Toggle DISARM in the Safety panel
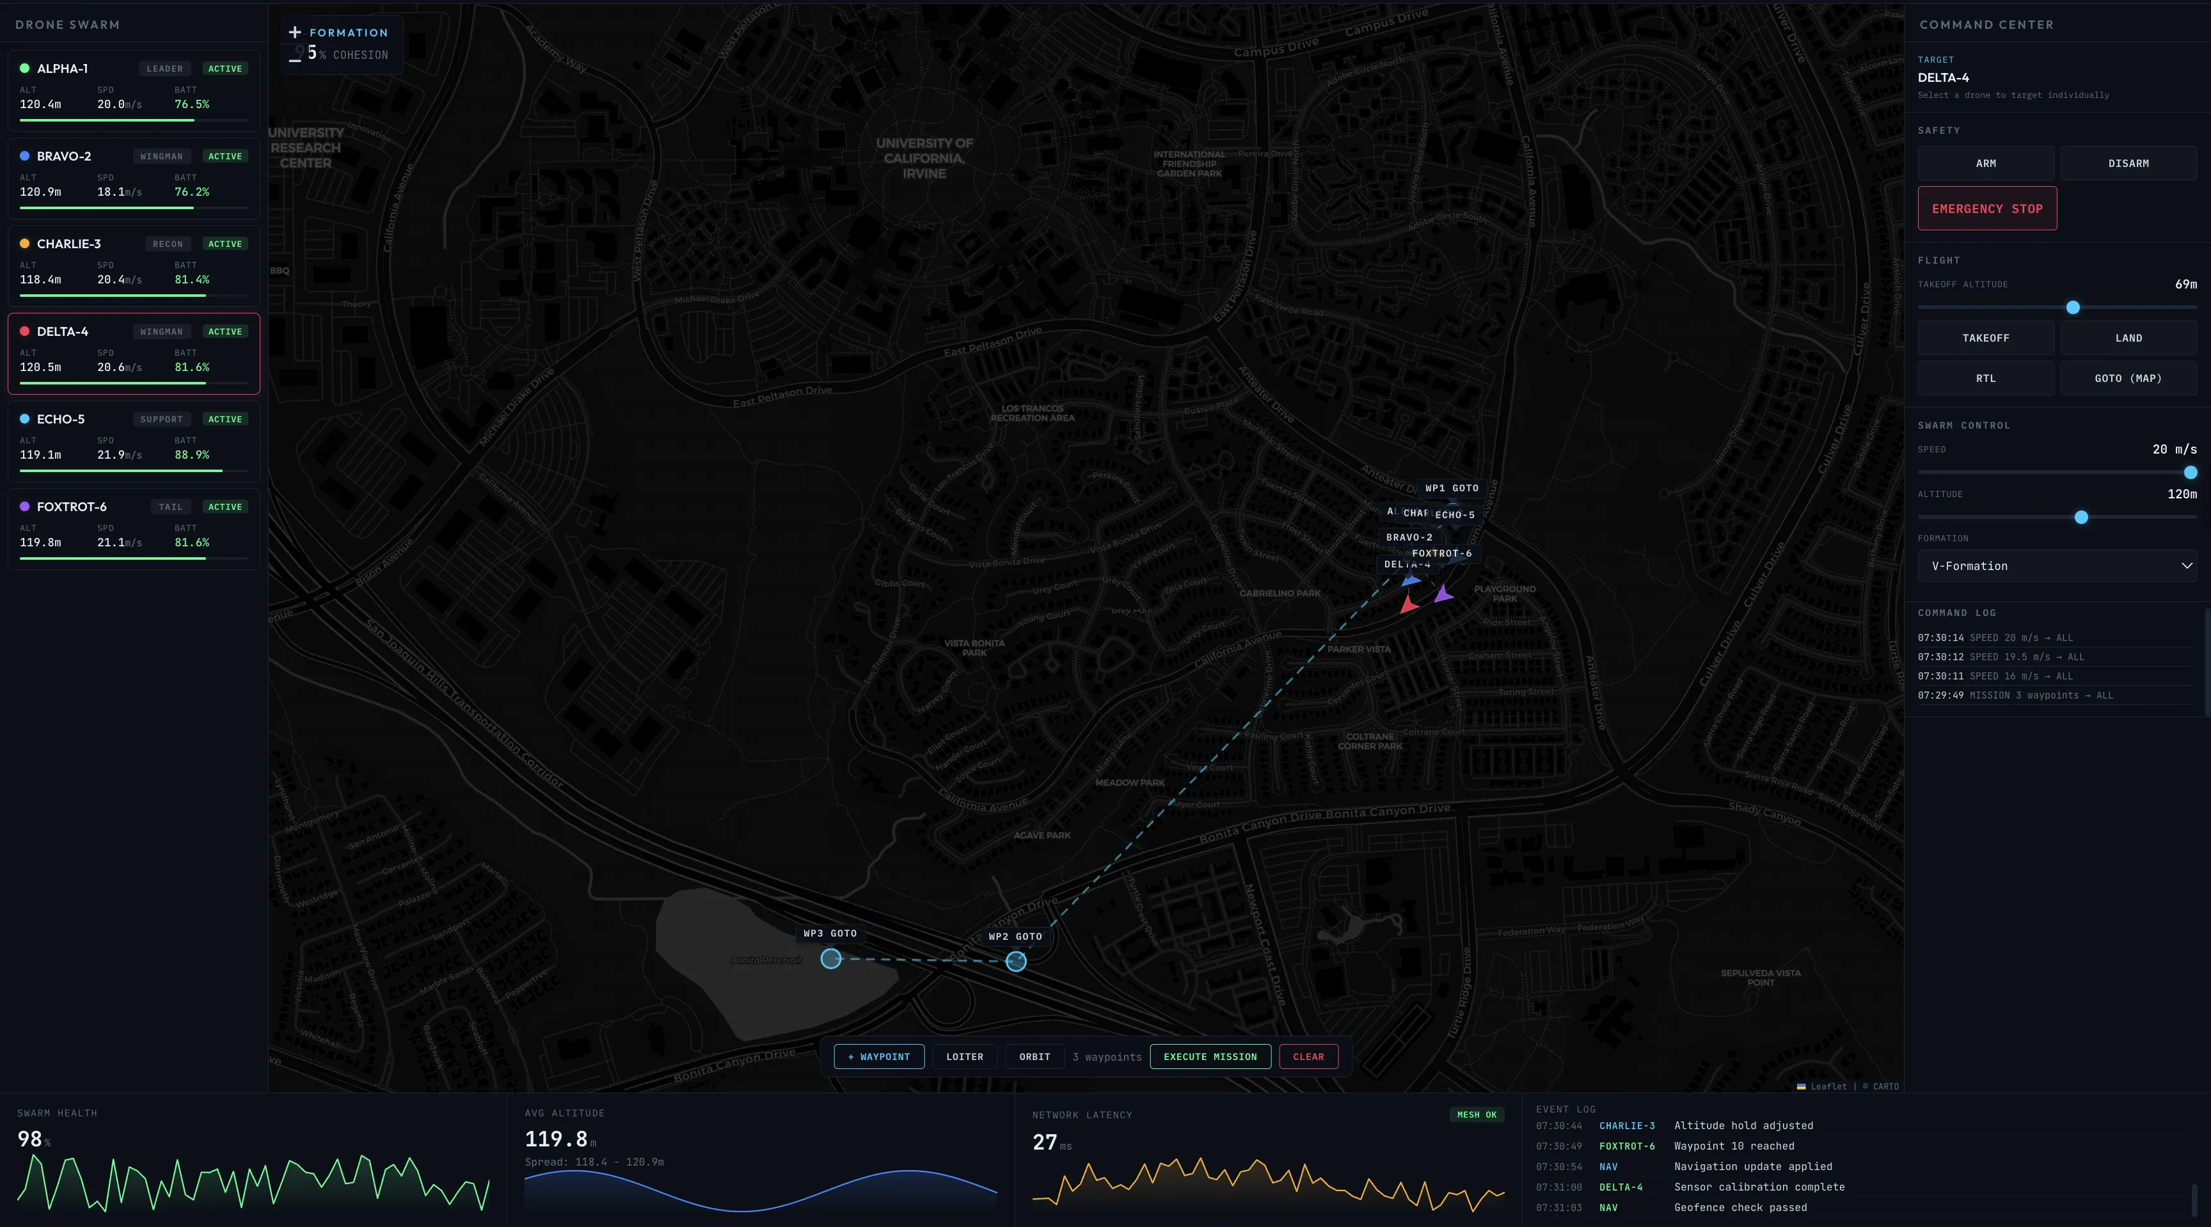 tap(2128, 163)
